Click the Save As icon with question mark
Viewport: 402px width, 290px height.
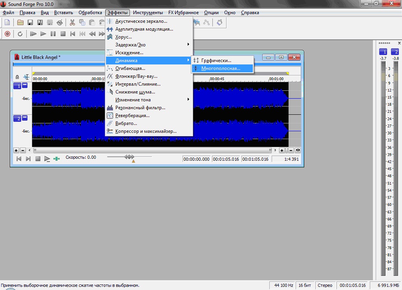[40, 22]
